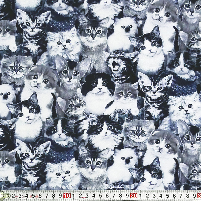The height and width of the screenshot is (201, 201).
Task: Click the red 10 mark on tape measure
Action: pos(67,196)
